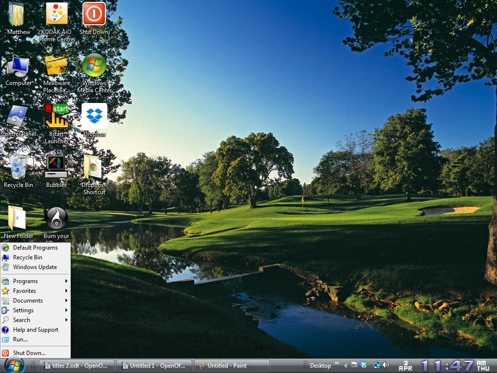Open the volume control speaker icon
Image resolution: width=497 pixels, height=373 pixels.
[386, 364]
